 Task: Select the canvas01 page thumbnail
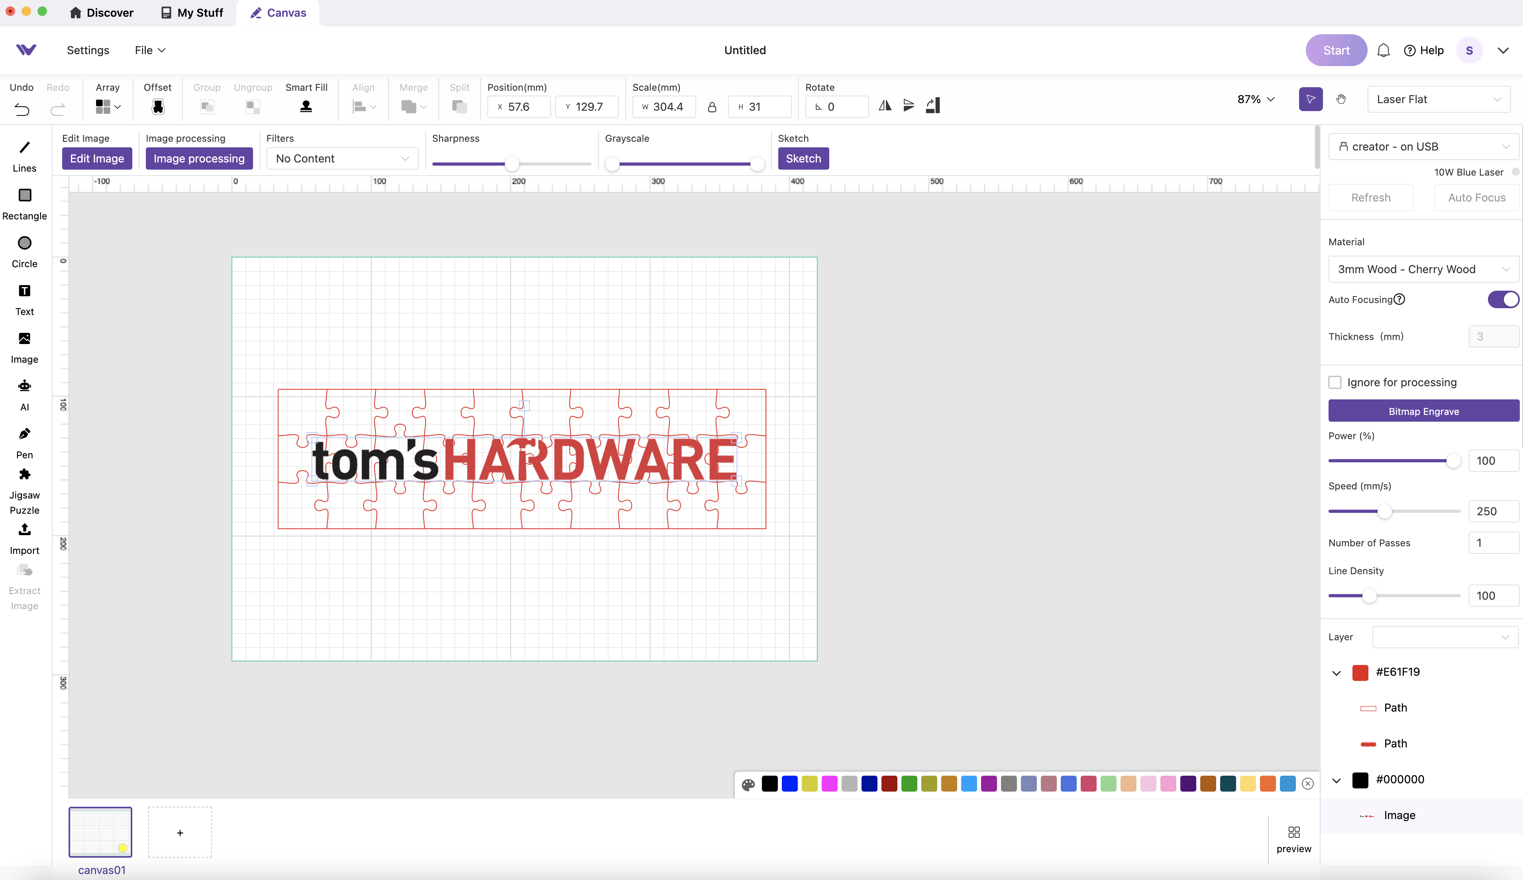click(x=100, y=832)
